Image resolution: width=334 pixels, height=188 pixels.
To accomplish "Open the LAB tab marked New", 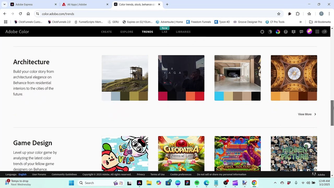I will 164,32.
